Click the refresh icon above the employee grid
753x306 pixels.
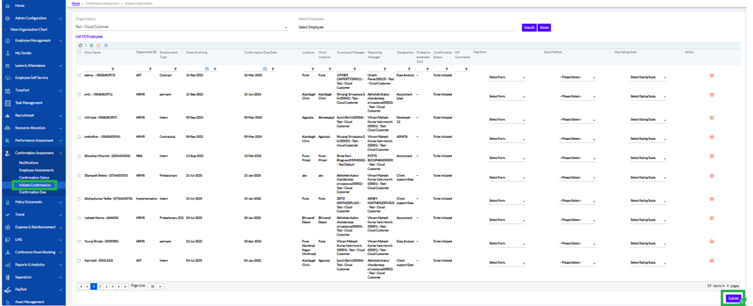coord(81,45)
